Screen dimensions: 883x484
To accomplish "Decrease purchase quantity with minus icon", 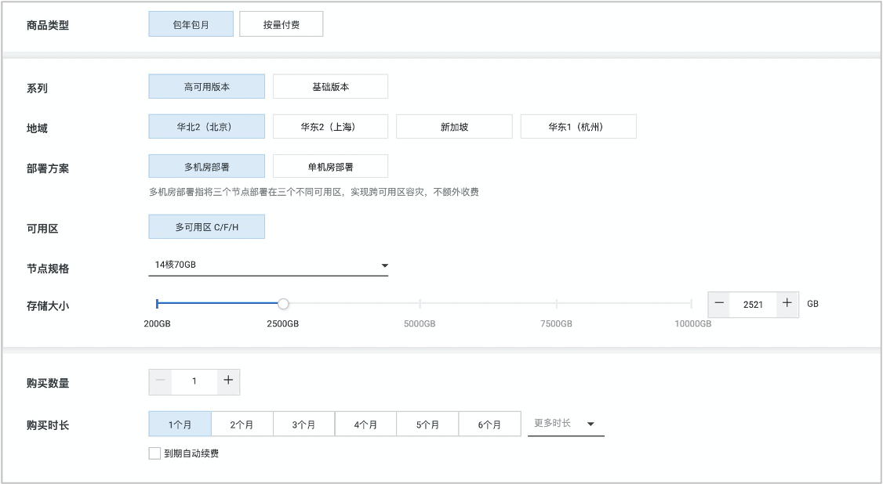I will (161, 381).
